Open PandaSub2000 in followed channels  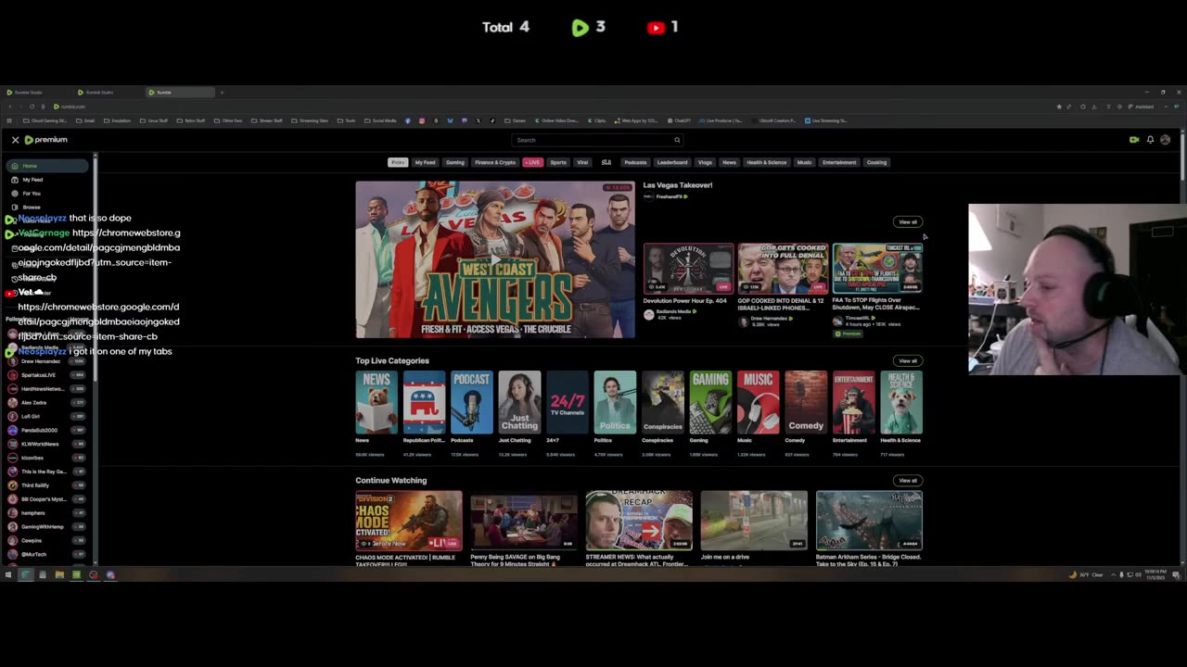coord(46,430)
